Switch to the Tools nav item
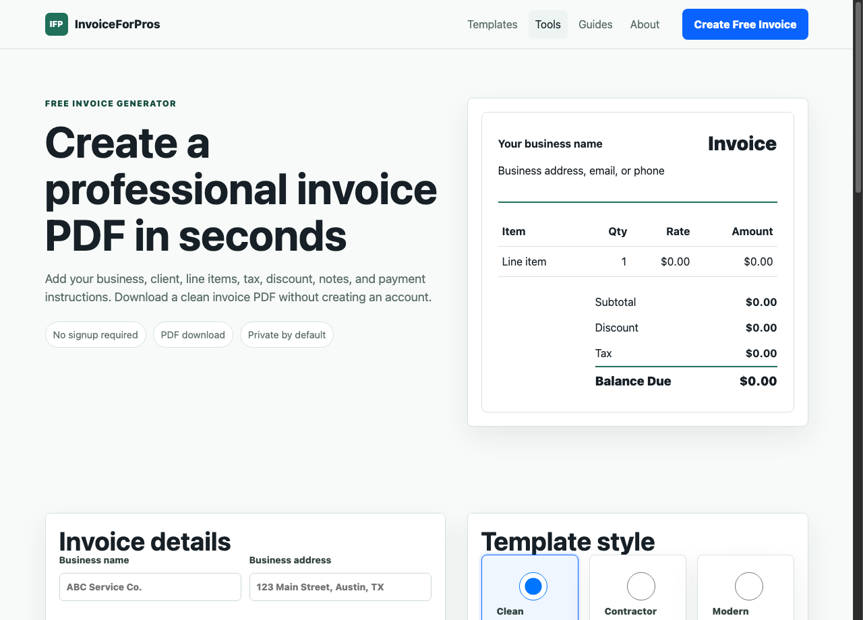The image size is (863, 620). coord(547,24)
